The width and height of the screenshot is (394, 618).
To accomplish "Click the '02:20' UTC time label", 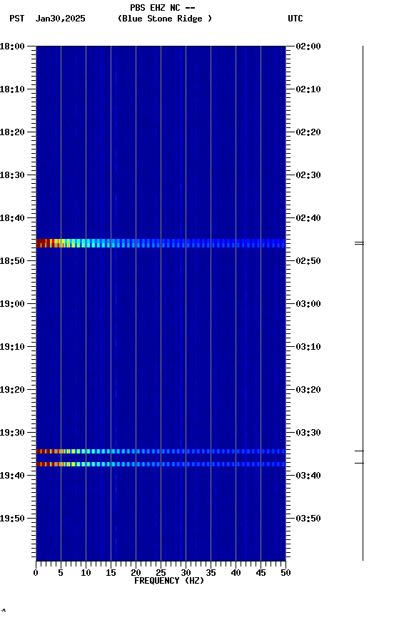I will tap(308, 132).
